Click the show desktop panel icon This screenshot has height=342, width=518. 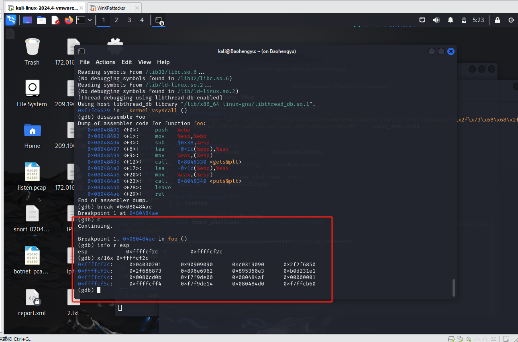click(x=28, y=20)
